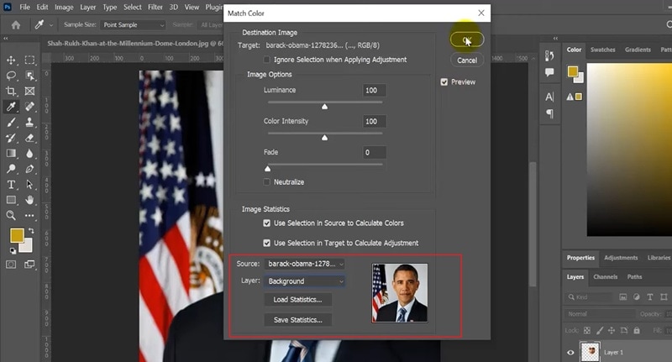
Task: Collapse the right panels double-arrow
Action: 555,39
